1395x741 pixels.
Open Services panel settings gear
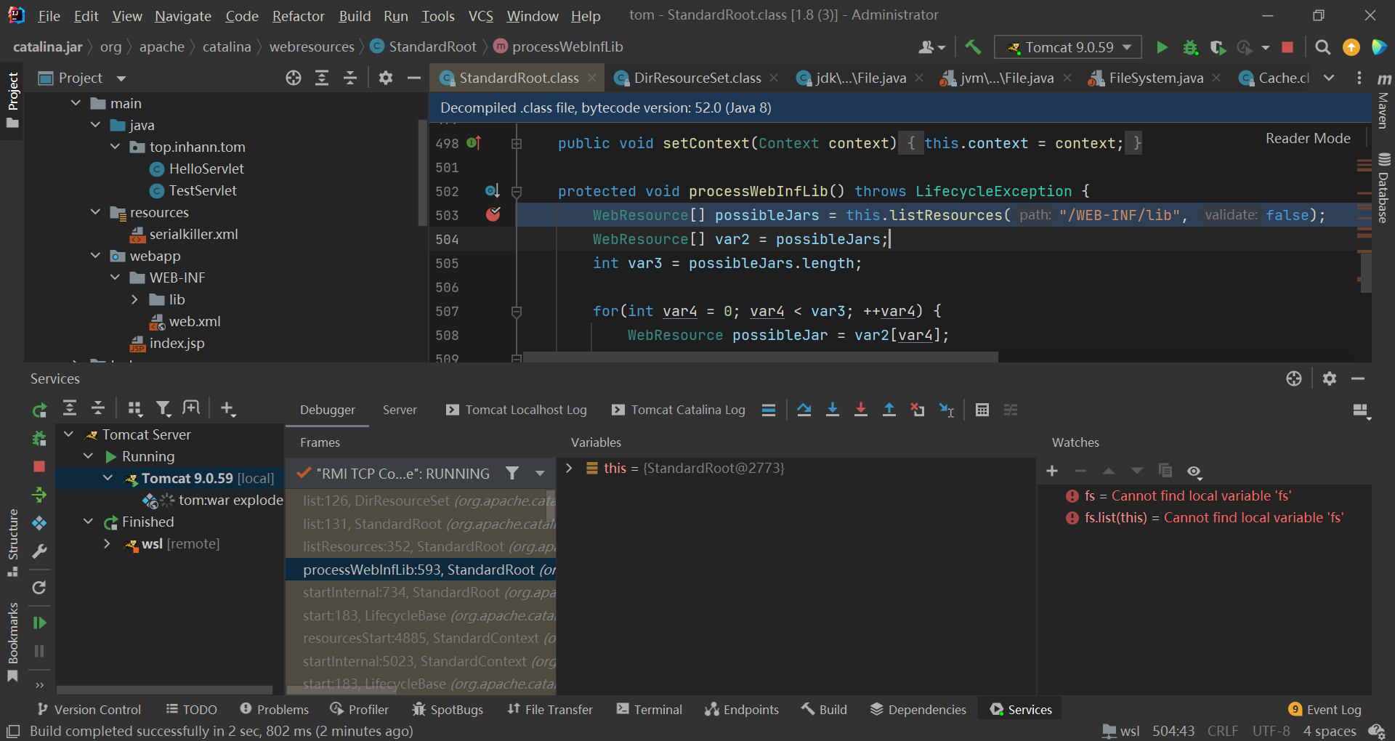tap(1330, 378)
